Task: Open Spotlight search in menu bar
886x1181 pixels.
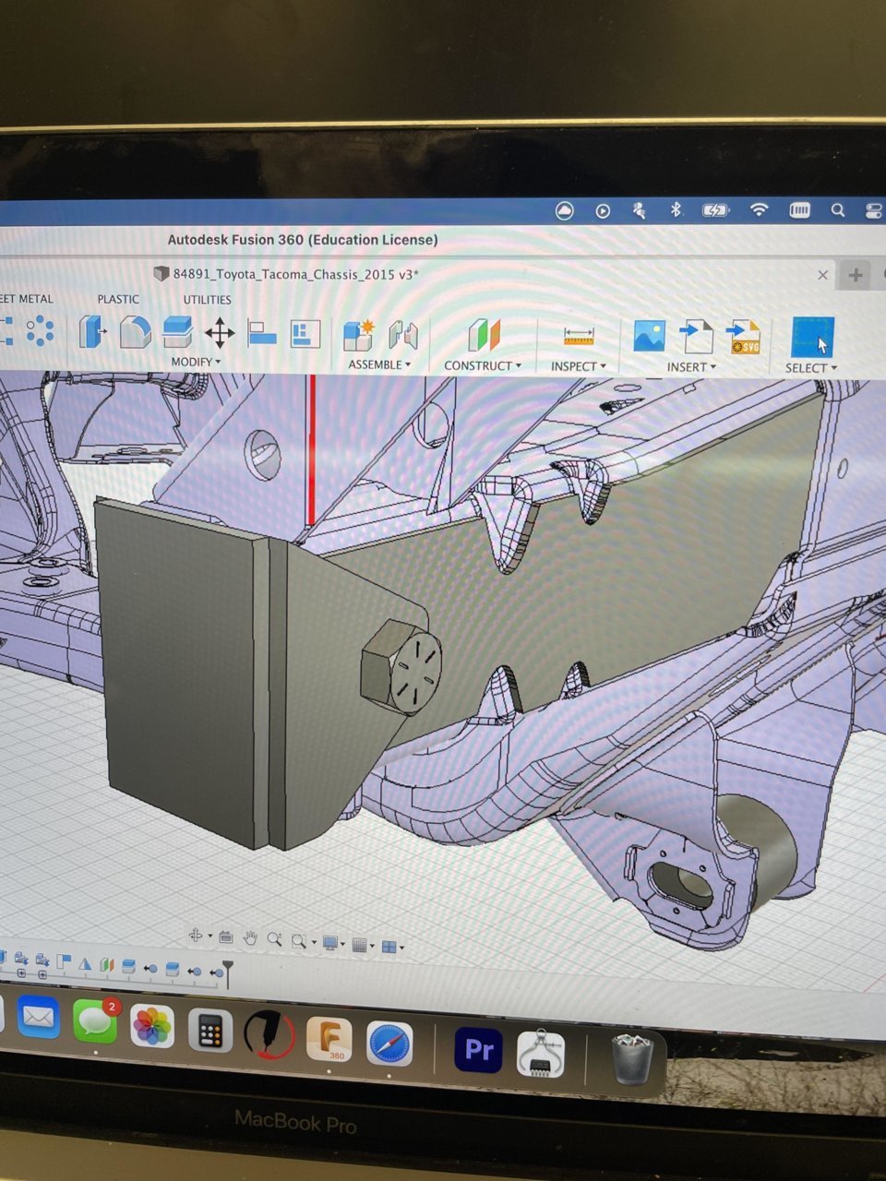Action: [837, 210]
